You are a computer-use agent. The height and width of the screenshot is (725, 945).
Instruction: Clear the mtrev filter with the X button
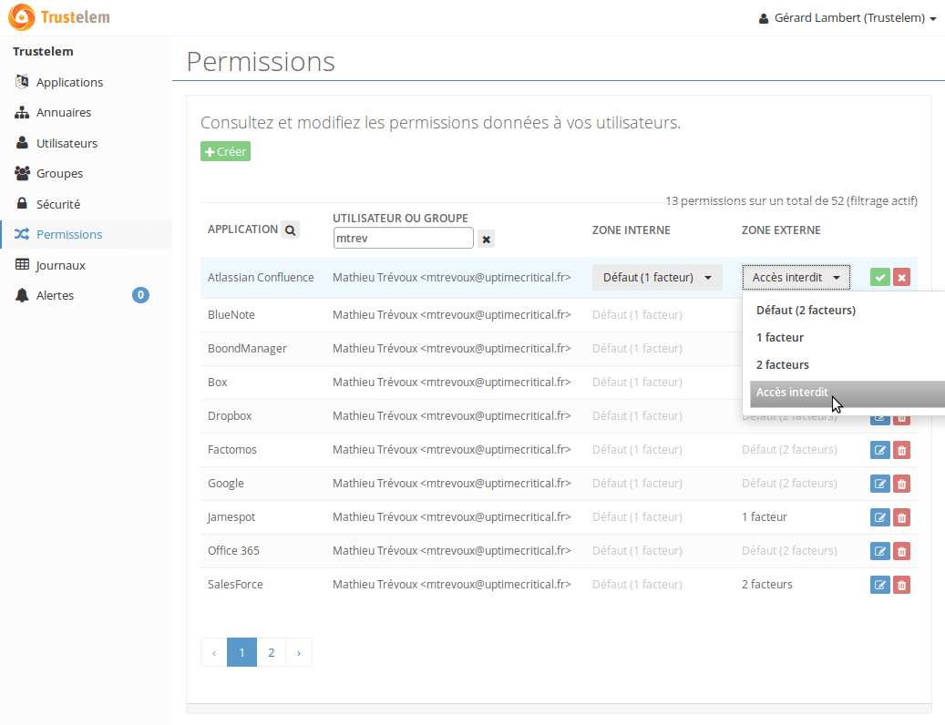(x=486, y=239)
